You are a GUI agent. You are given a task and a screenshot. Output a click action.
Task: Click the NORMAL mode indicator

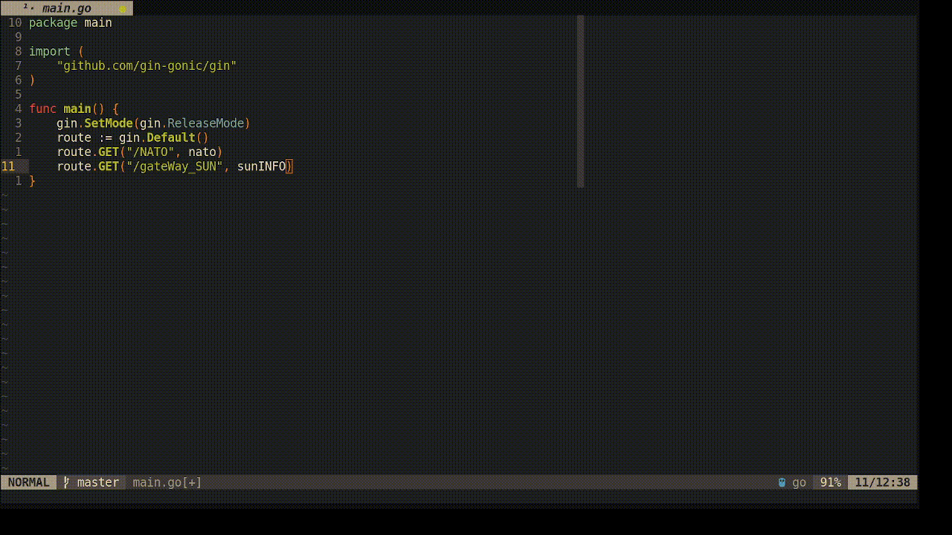coord(28,482)
